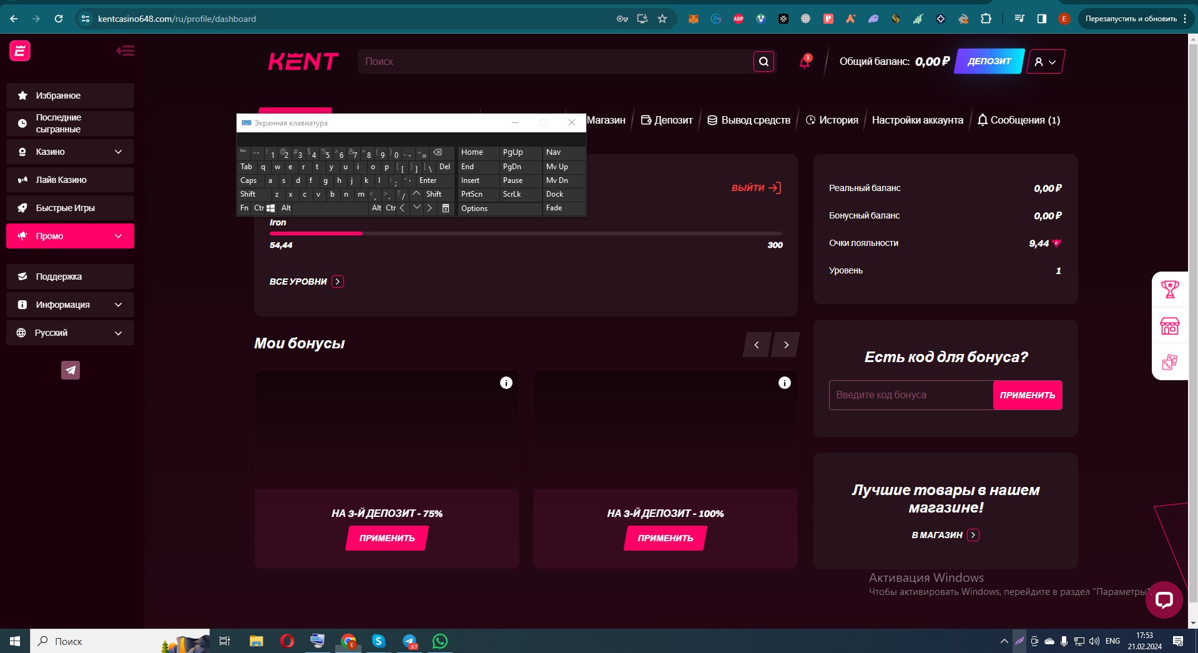Open the Telegram channel icon in sidebar
The width and height of the screenshot is (1198, 653).
[71, 370]
